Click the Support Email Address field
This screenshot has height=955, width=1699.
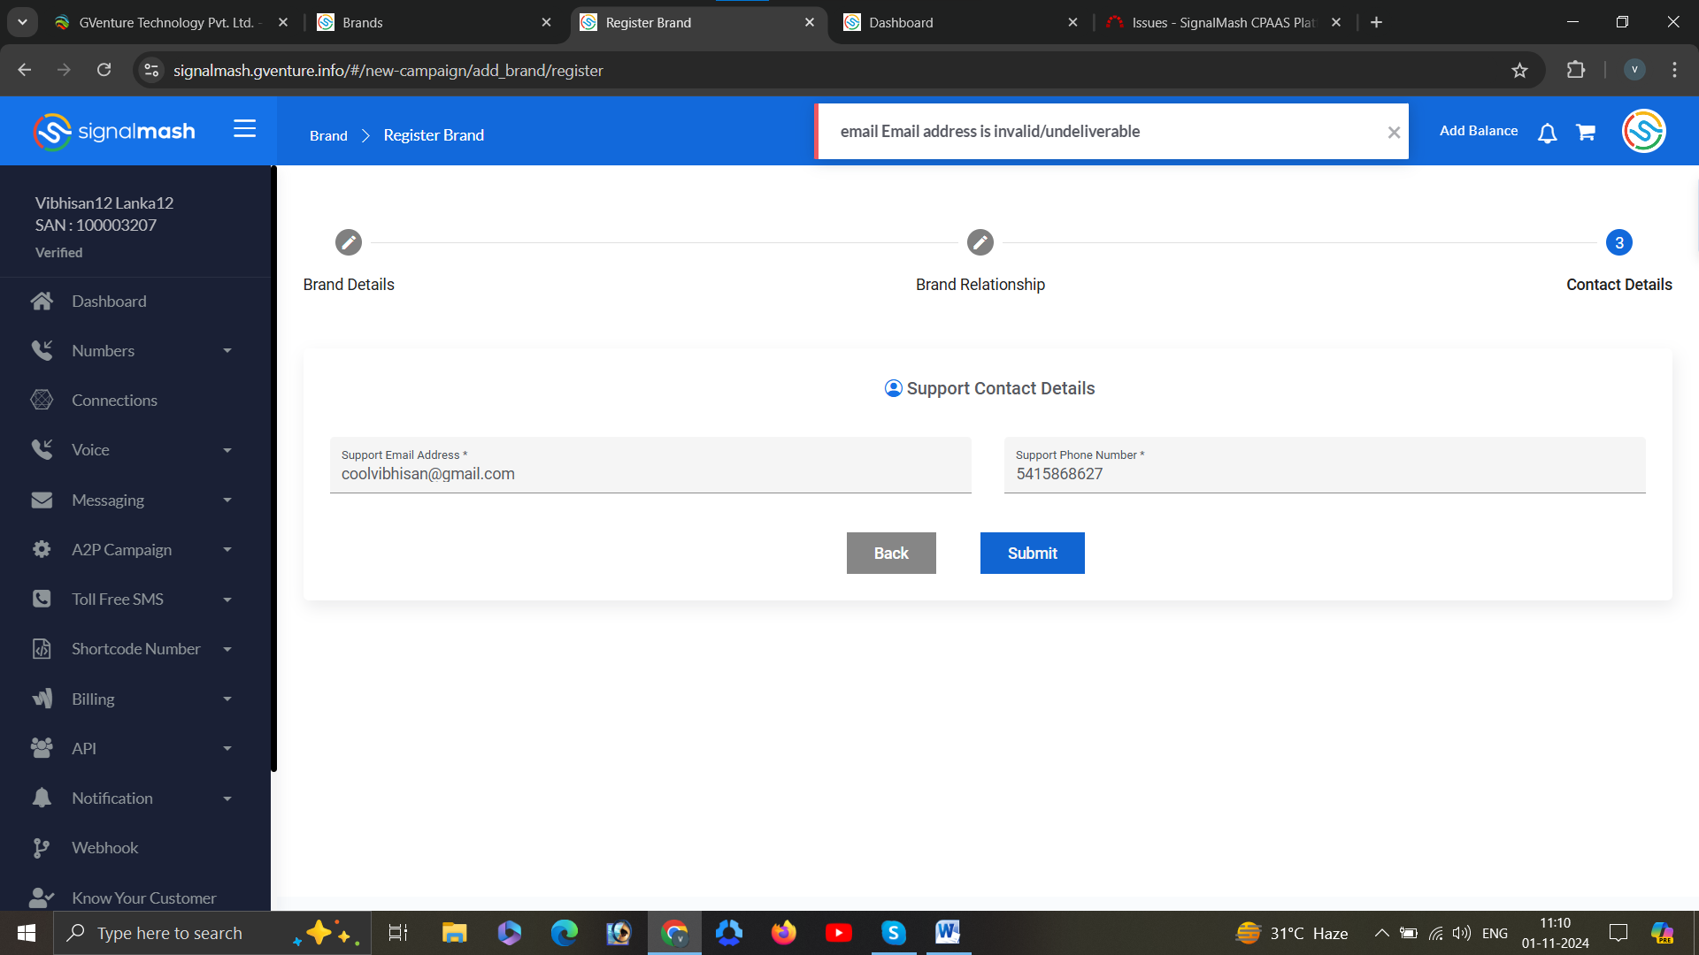click(650, 474)
